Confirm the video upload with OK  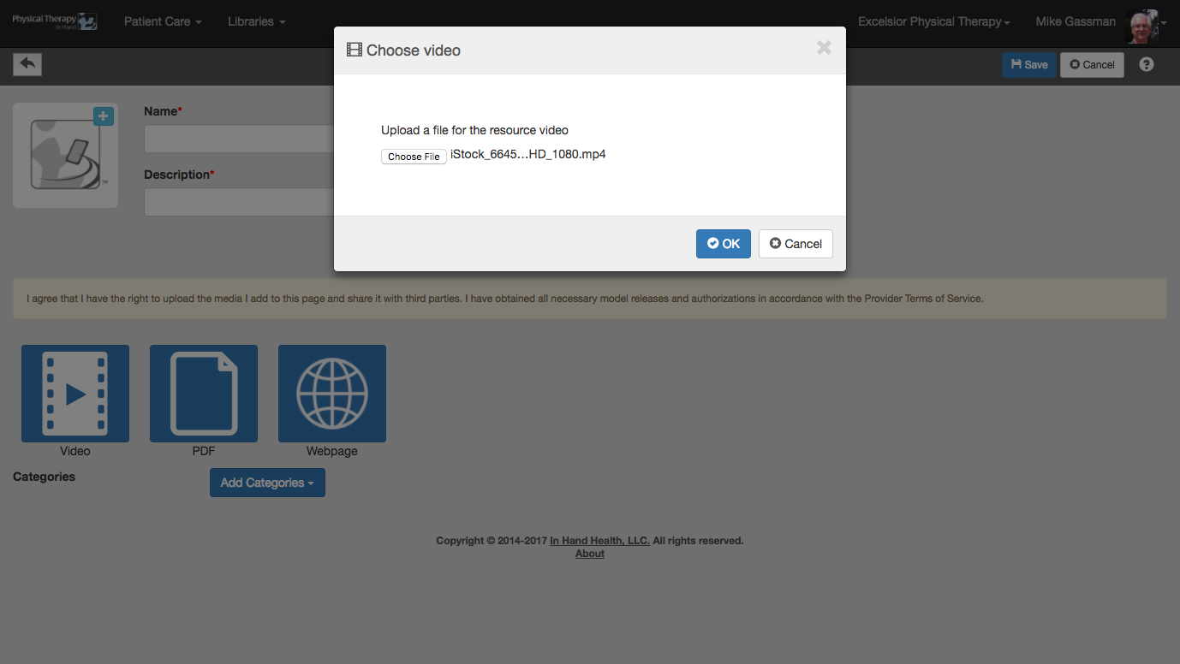(724, 244)
